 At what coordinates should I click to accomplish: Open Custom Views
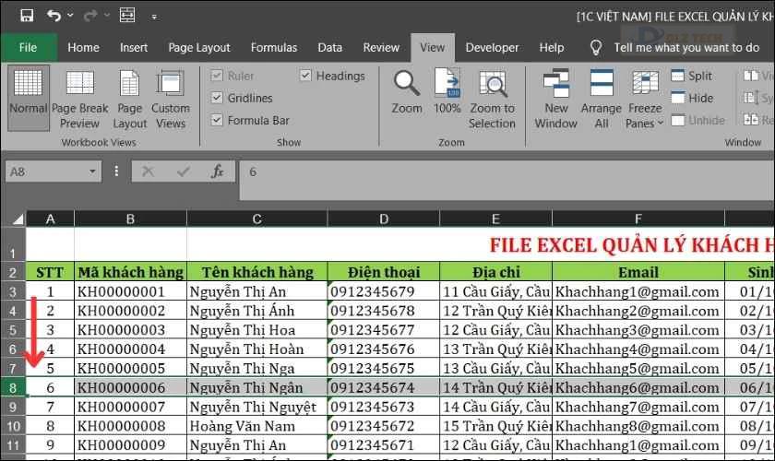pos(171,100)
